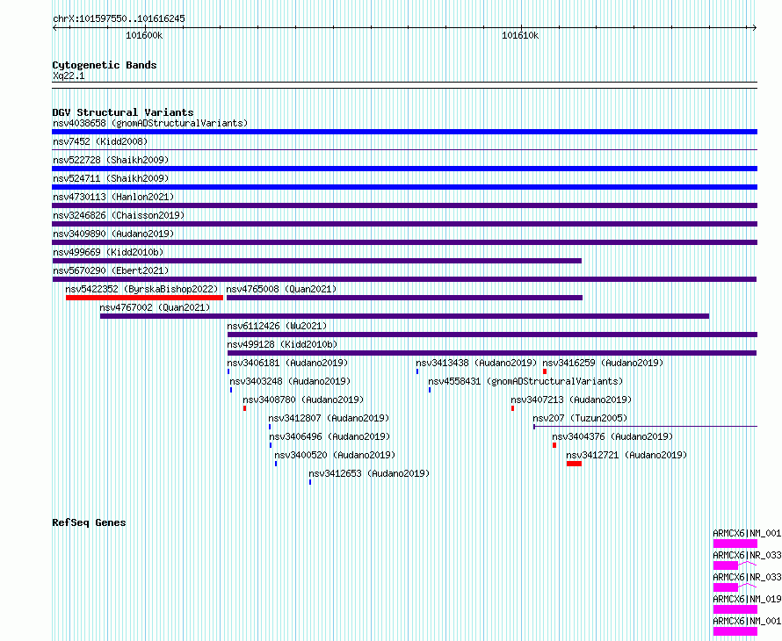Image resolution: width=782 pixels, height=641 pixels.
Task: Select nsv522728 (Shaikh2009) label
Action: tap(111, 160)
